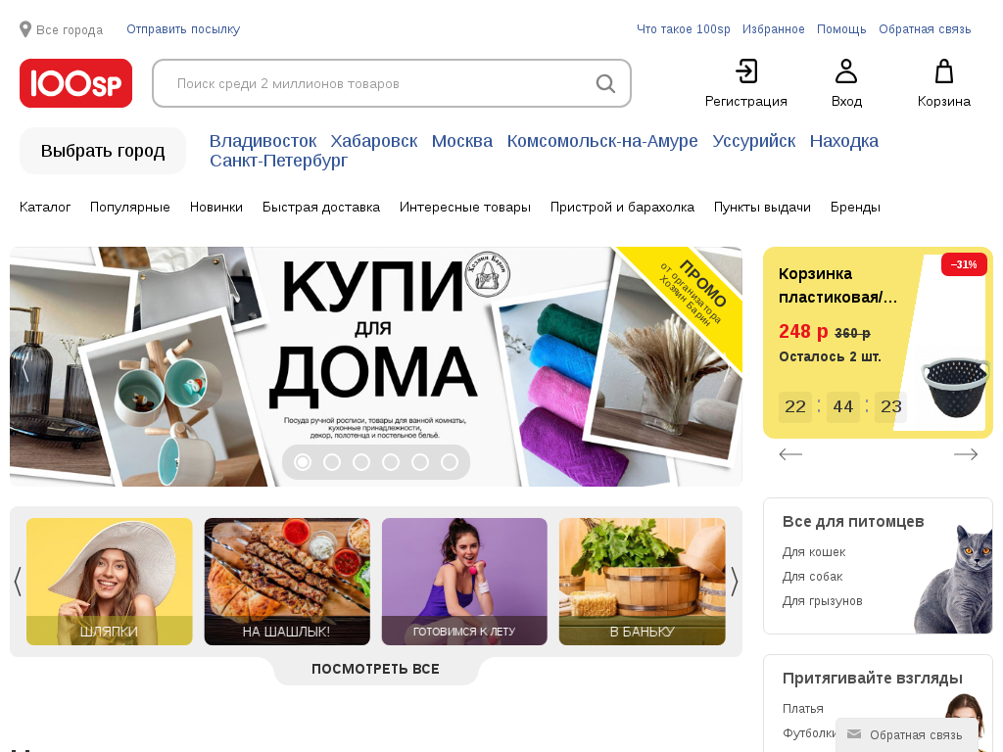Select the last banner slide dot

coord(450,462)
